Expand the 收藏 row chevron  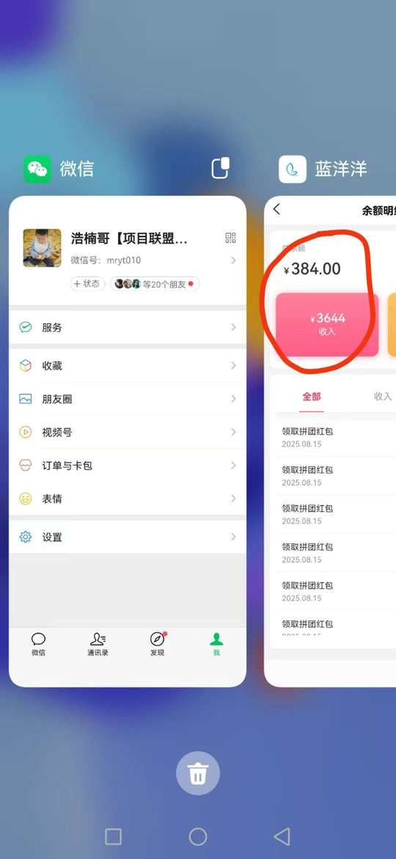tap(233, 366)
